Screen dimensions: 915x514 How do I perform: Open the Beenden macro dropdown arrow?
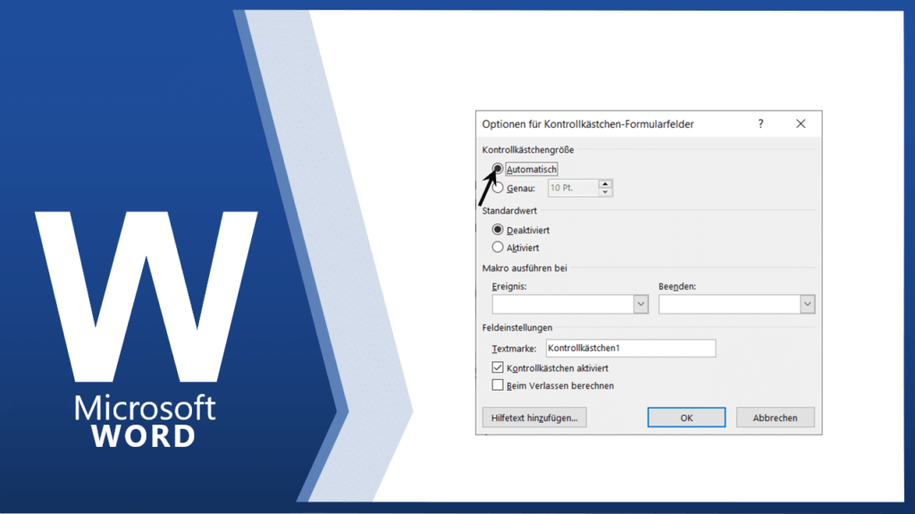pyautogui.click(x=808, y=305)
